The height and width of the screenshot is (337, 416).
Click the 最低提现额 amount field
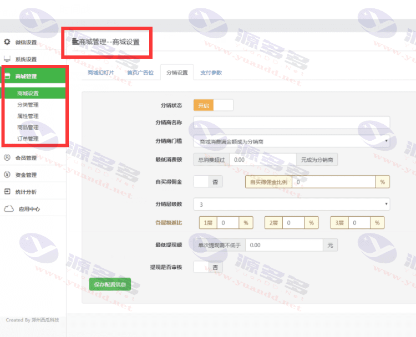[284, 245]
